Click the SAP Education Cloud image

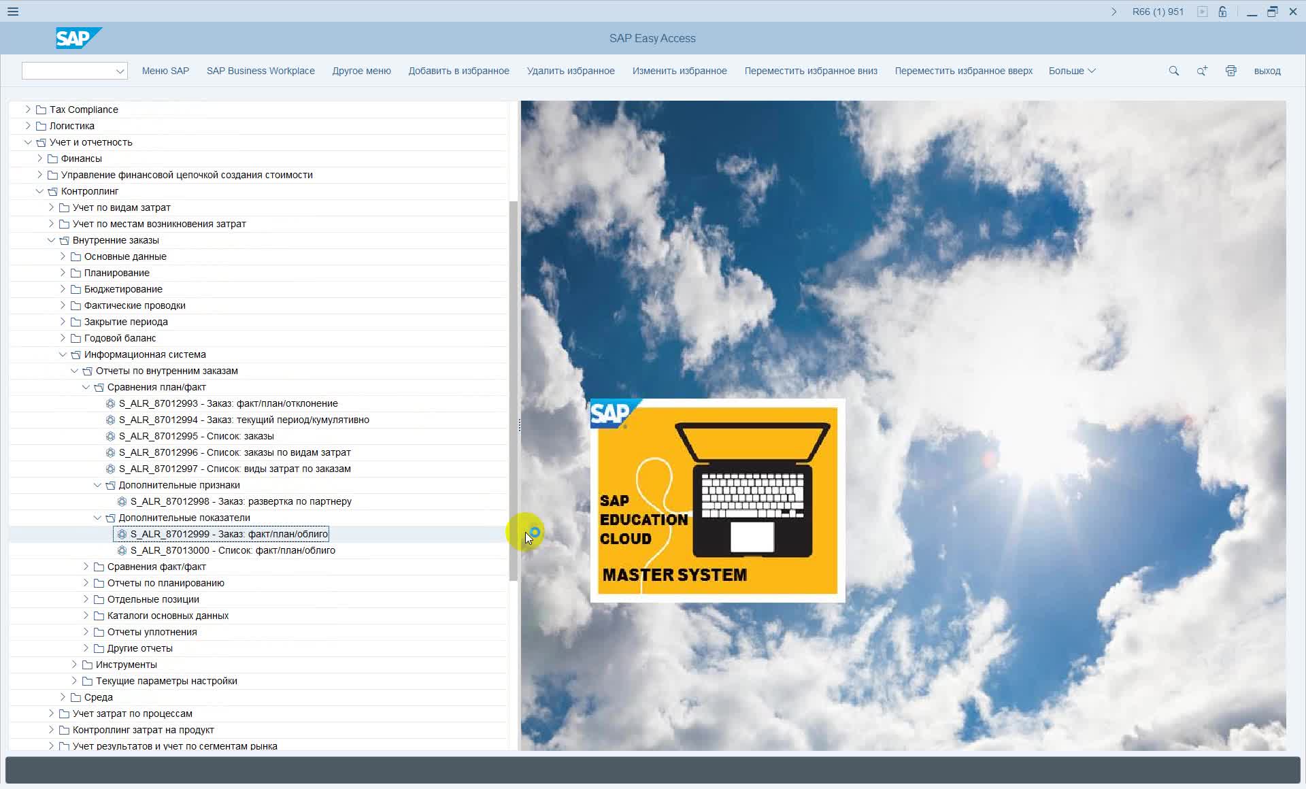[x=718, y=501]
